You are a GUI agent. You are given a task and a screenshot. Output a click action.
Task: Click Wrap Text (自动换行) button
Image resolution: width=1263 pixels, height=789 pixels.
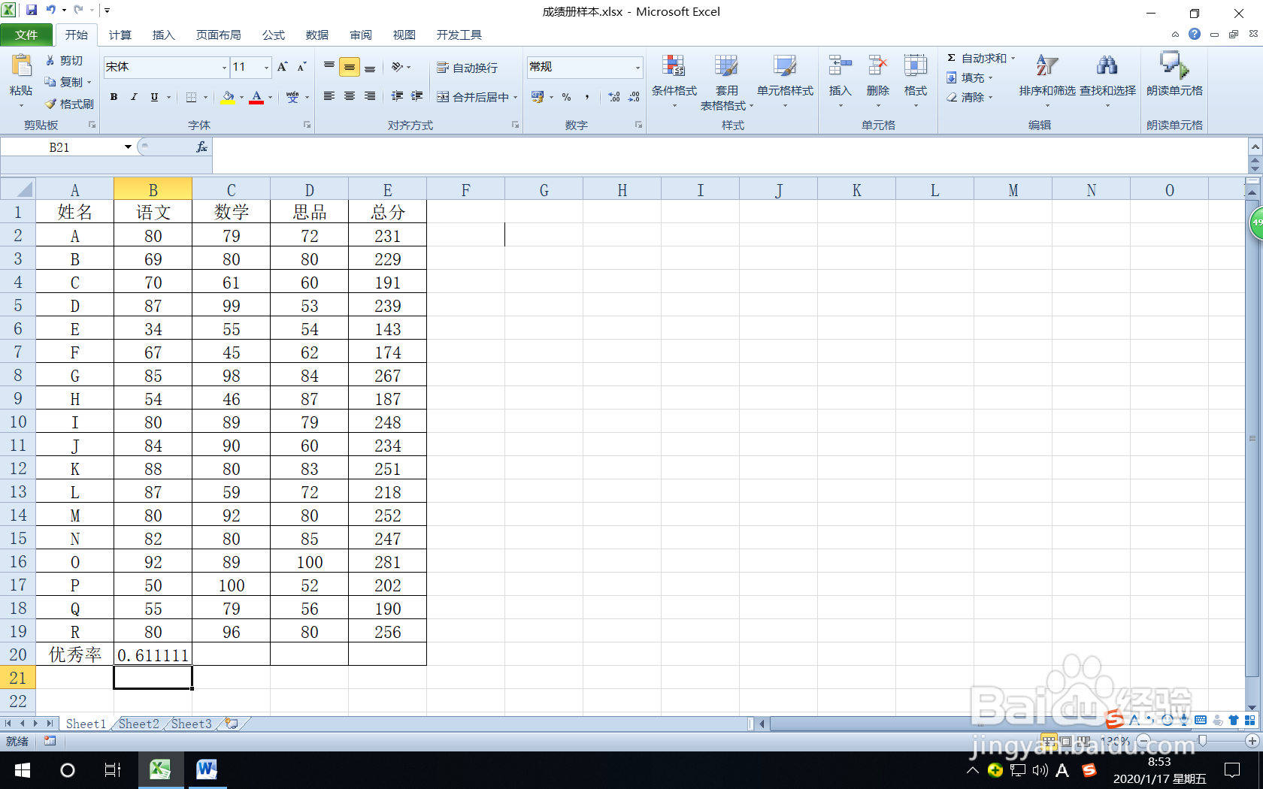tap(467, 68)
